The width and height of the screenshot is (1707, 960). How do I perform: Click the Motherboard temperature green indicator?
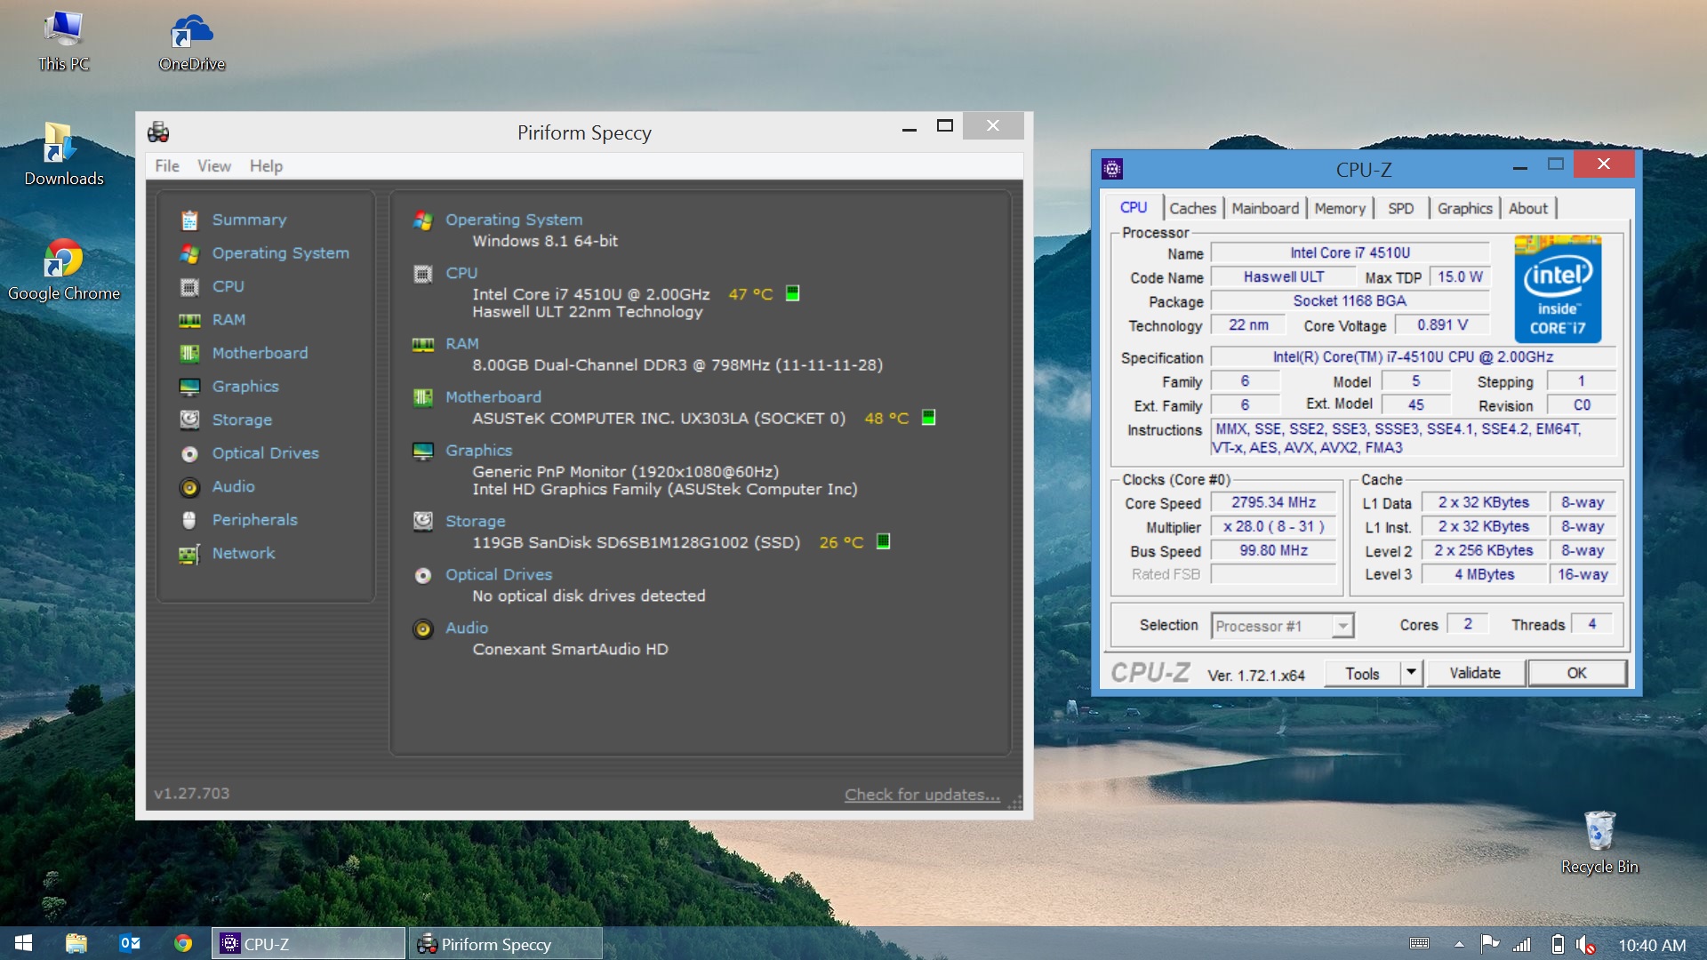click(928, 418)
